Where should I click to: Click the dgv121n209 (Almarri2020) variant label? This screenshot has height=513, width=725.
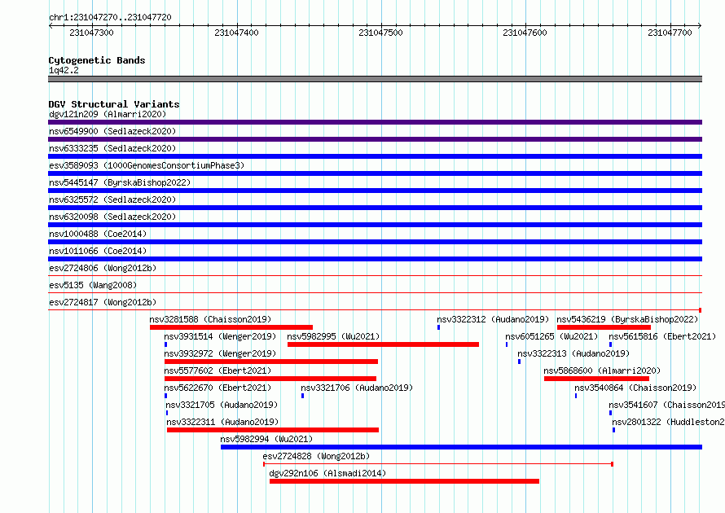point(108,114)
